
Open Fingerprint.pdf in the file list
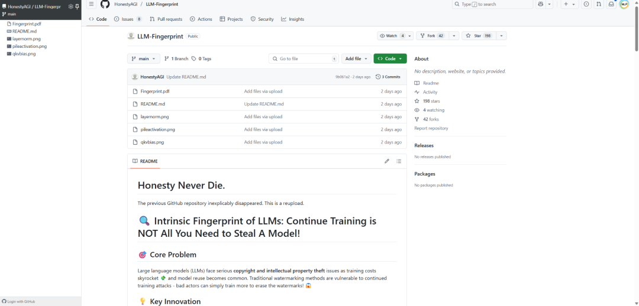(x=155, y=91)
